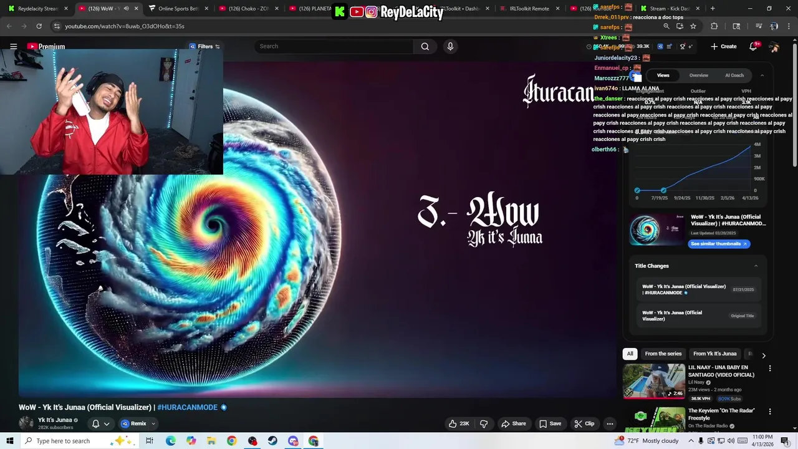This screenshot has width=798, height=449.
Task: Launch Microsoft Edge from taskbar
Action: click(x=170, y=441)
